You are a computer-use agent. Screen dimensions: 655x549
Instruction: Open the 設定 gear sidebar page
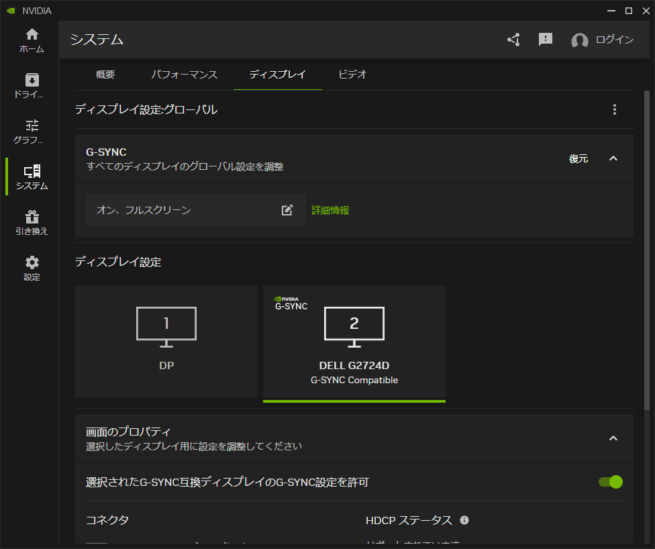pos(32,268)
